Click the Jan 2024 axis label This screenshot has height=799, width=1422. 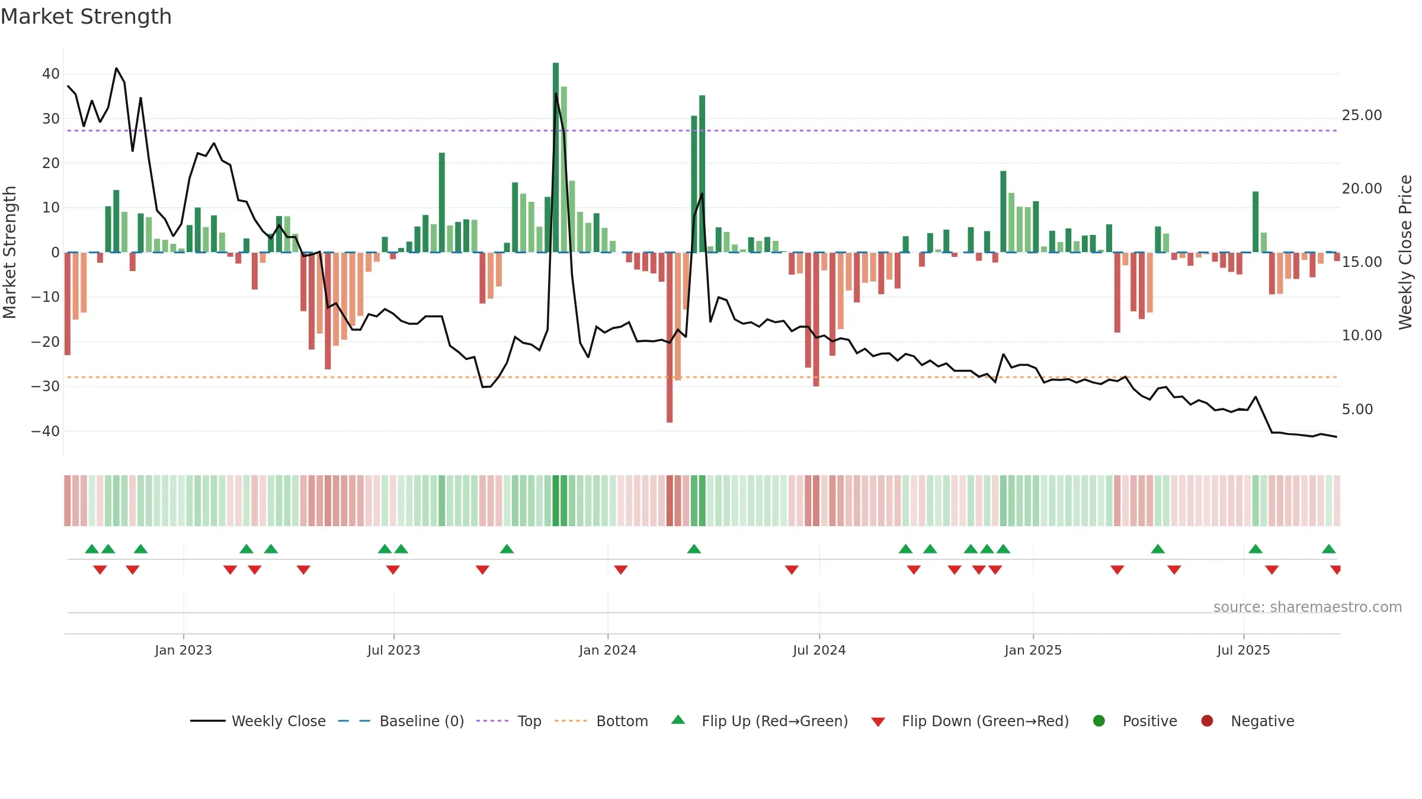pos(607,650)
